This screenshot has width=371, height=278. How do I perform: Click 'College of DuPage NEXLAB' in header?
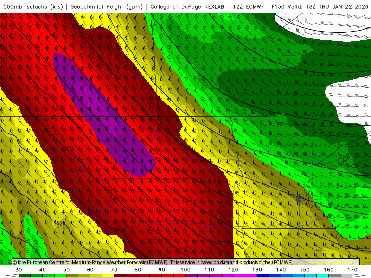pos(187,6)
